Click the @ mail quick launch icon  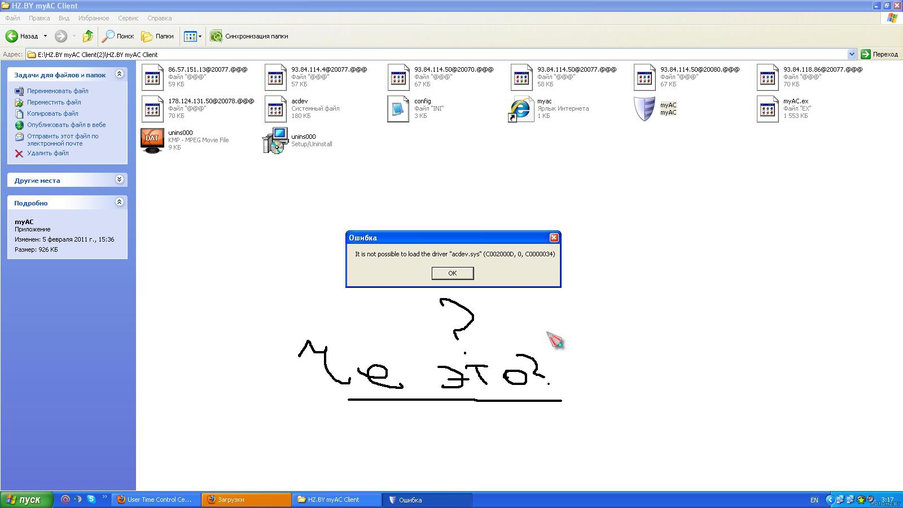pyautogui.click(x=65, y=499)
